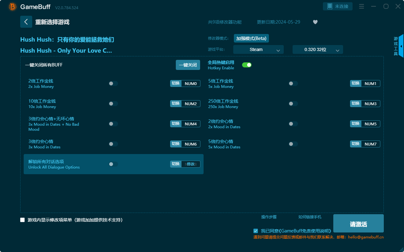Disable the global Hotkey Enable switch
This screenshot has height=252, width=404.
click(247, 65)
